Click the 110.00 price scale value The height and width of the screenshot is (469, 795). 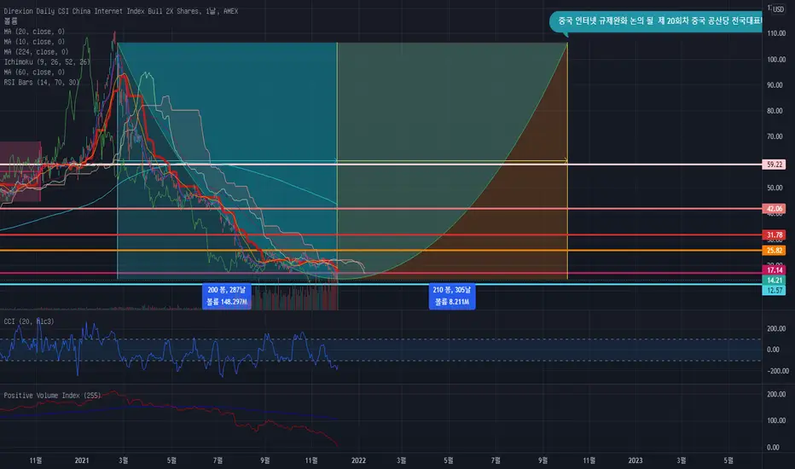pos(776,33)
